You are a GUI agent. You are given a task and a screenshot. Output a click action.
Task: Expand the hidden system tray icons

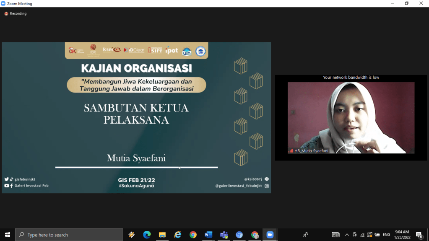[347, 235]
